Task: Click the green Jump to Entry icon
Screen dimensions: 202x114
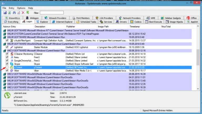Action: coord(28,13)
